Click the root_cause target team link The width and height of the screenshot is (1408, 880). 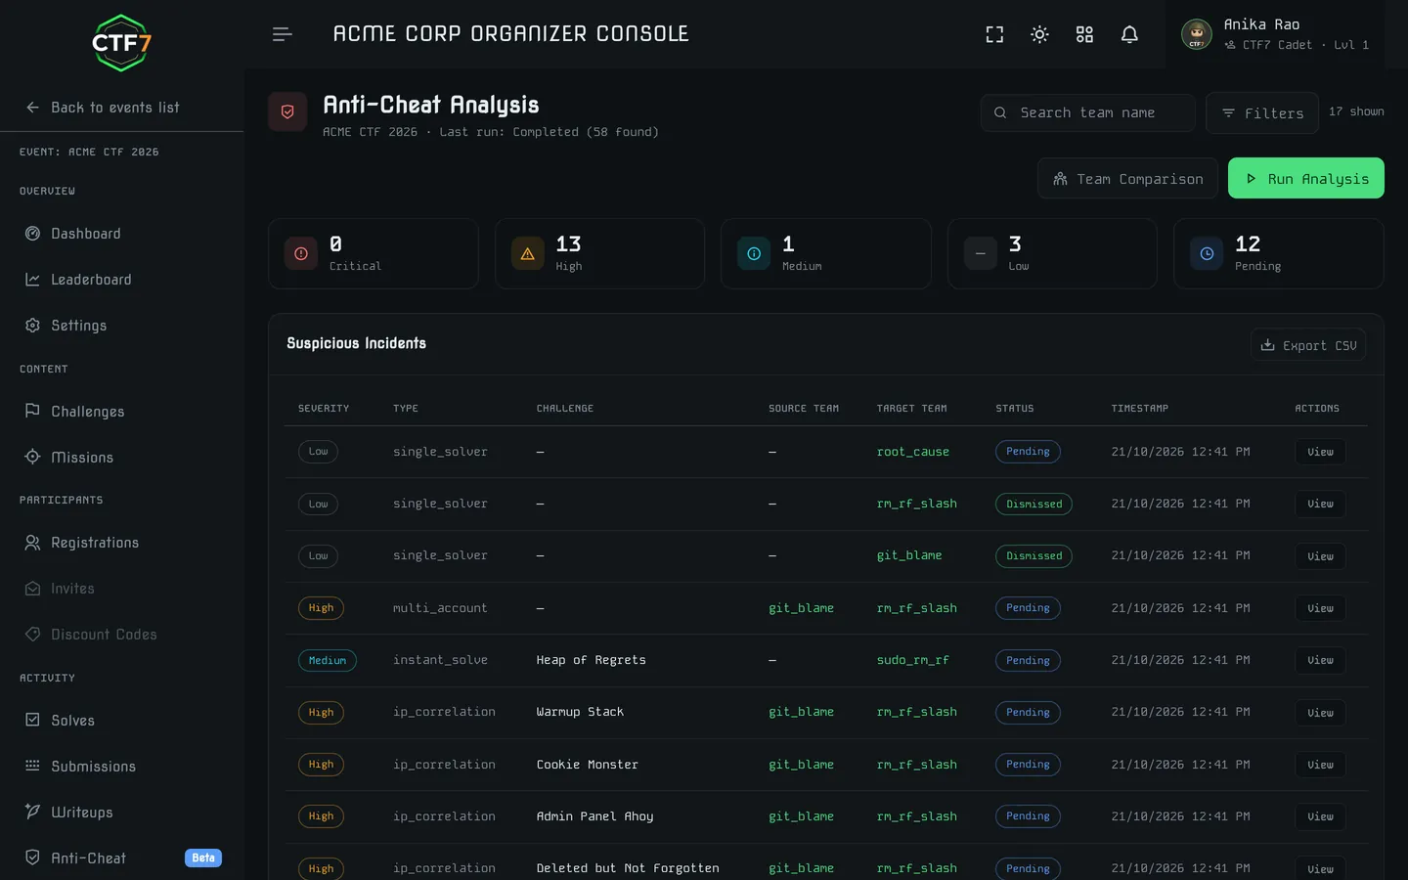[913, 452]
